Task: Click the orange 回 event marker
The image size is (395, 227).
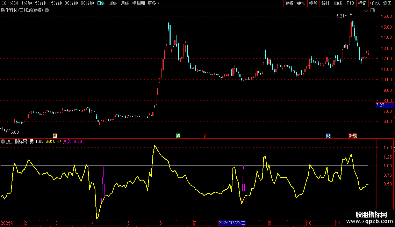Action: (55, 136)
